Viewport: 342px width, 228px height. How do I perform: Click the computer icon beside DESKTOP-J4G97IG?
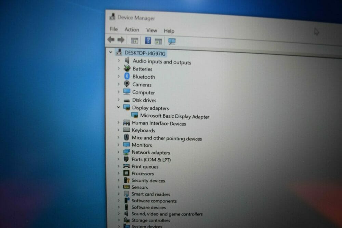click(x=119, y=52)
